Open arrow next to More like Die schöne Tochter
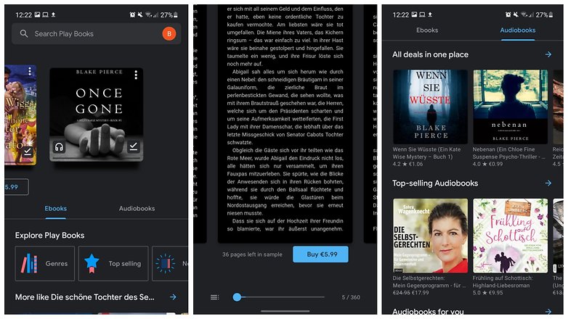 [x=173, y=297]
